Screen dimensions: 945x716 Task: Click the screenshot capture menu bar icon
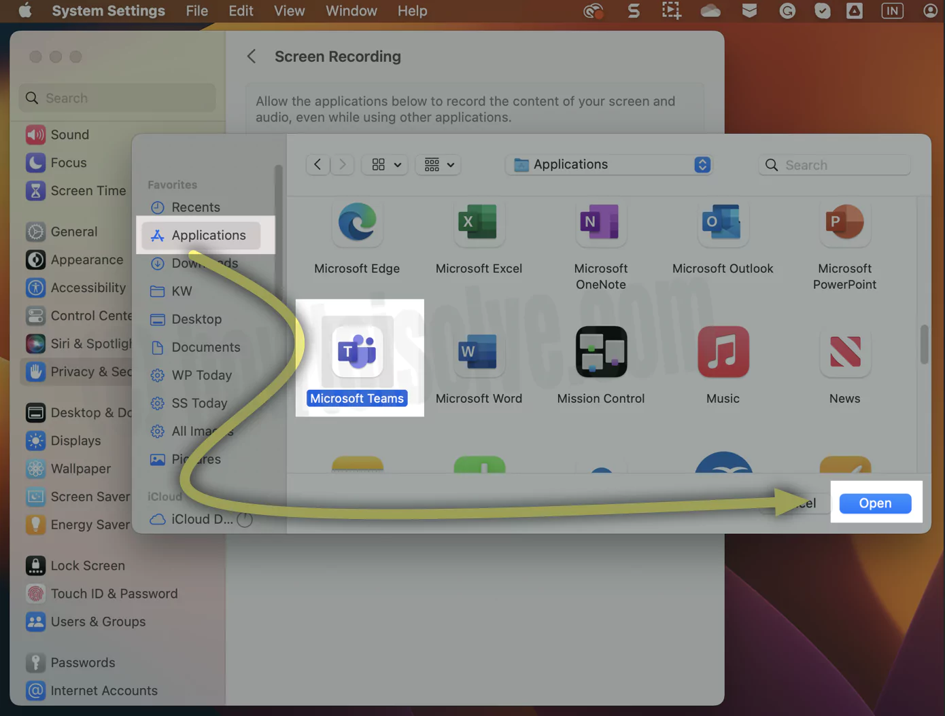coord(672,11)
